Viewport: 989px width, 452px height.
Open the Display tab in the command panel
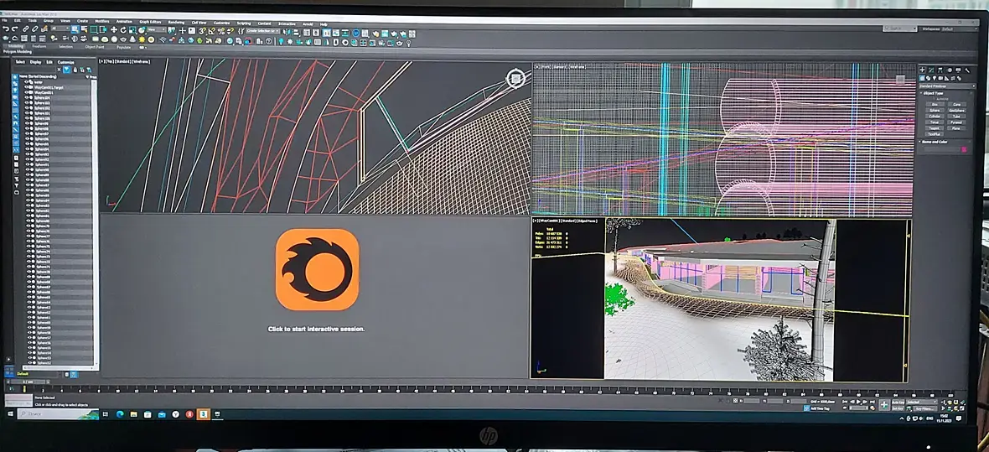click(958, 70)
